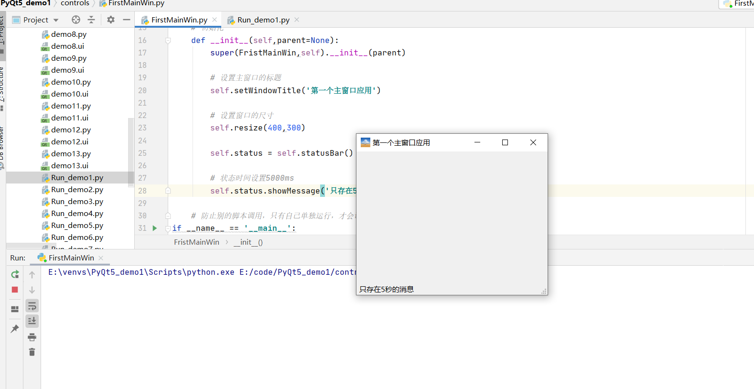Viewport: 754px width, 389px height.
Task: Click restore layout icon in Run panel
Action: coord(15,309)
